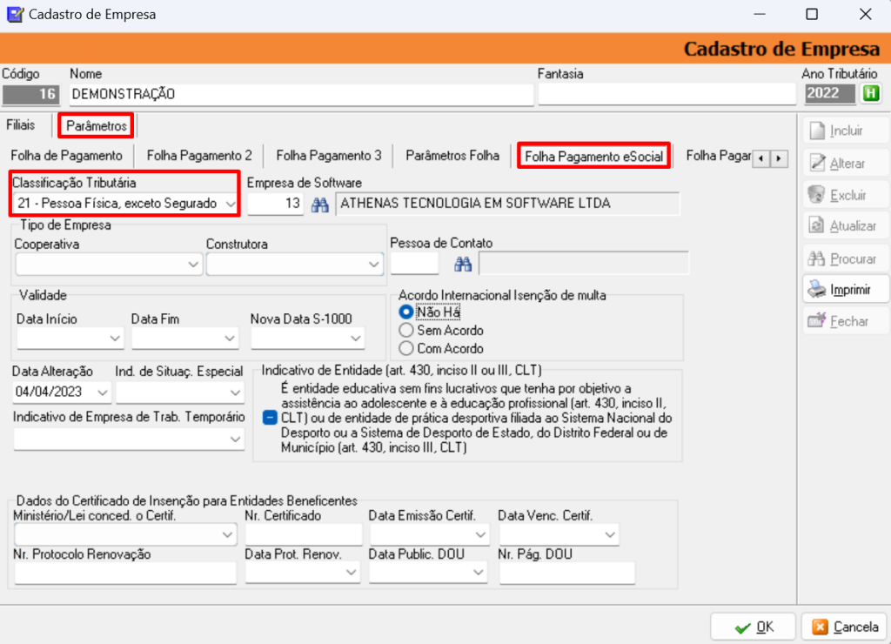
Task: Open Indicativo de Empresa de Trab. Temporário dropdown
Action: pos(235,439)
